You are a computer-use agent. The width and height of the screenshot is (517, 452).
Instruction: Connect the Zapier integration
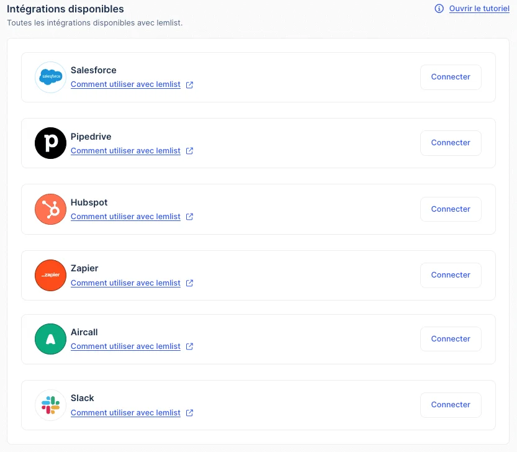pos(451,275)
